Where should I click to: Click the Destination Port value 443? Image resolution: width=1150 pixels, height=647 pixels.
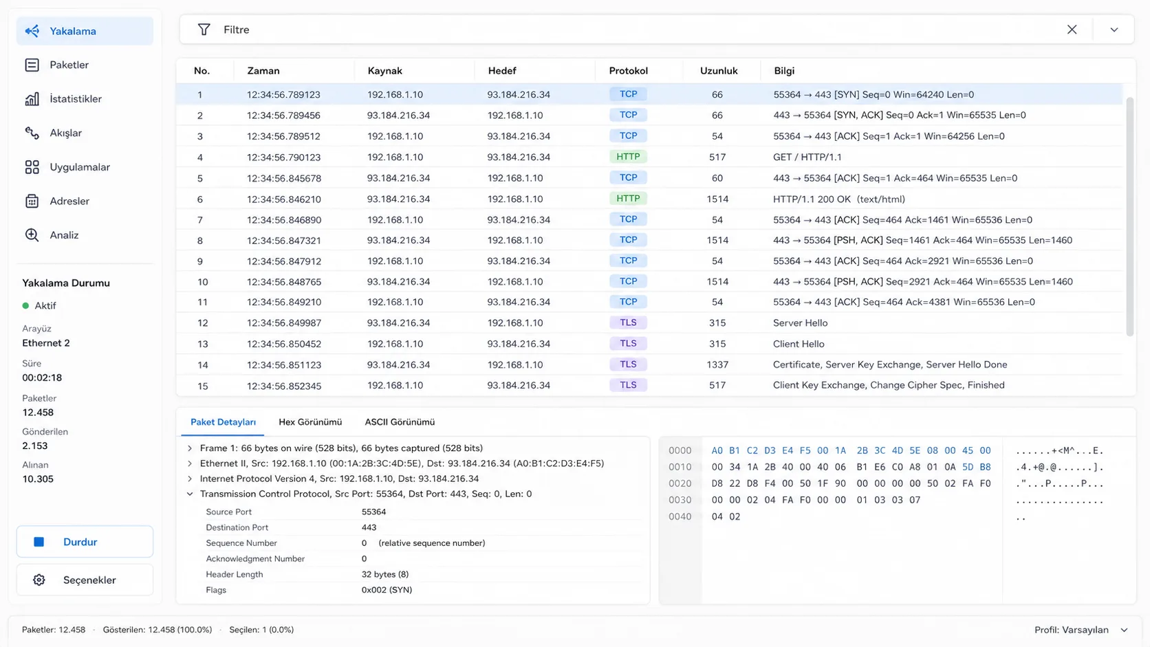pyautogui.click(x=369, y=527)
